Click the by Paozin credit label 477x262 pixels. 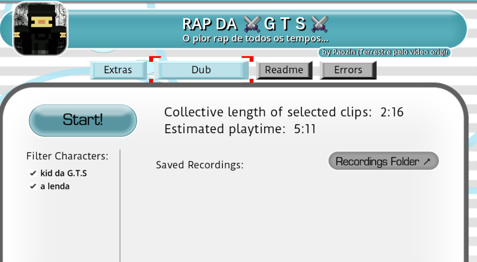[384, 52]
